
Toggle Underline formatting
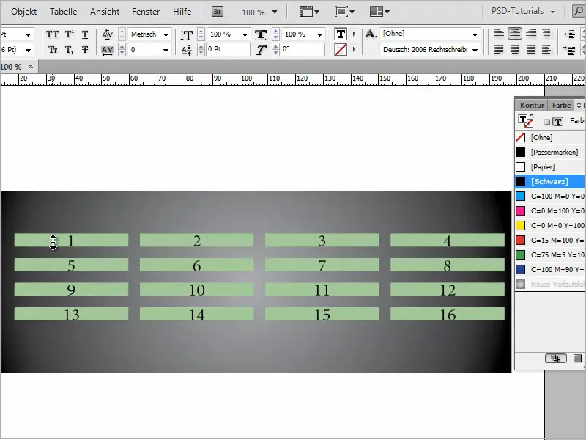(85, 34)
